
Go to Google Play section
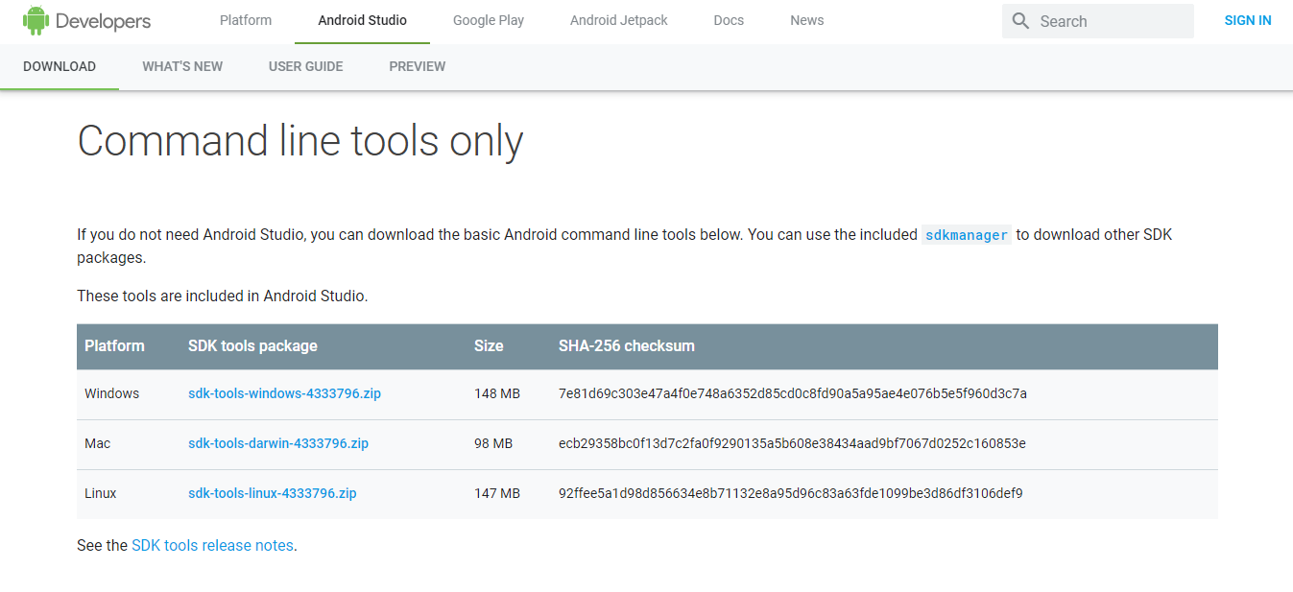[489, 20]
